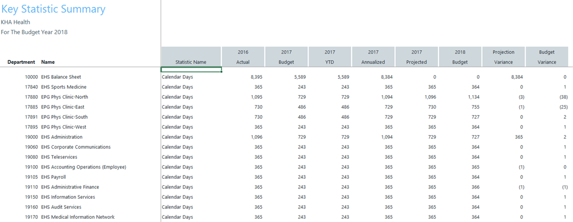Click the Statistic Name column header

191,62
